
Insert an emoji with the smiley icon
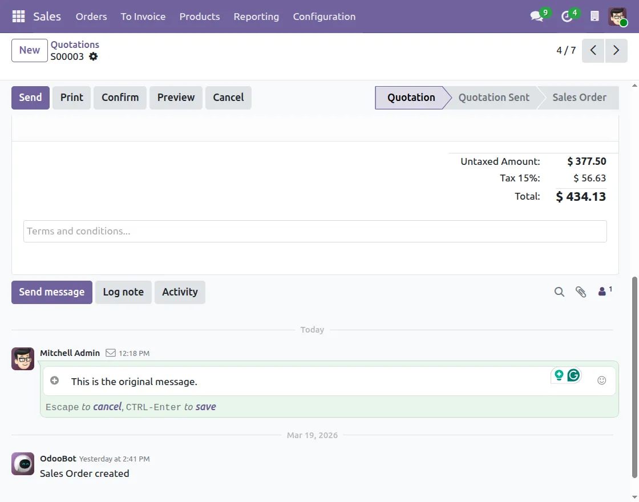[x=602, y=380]
